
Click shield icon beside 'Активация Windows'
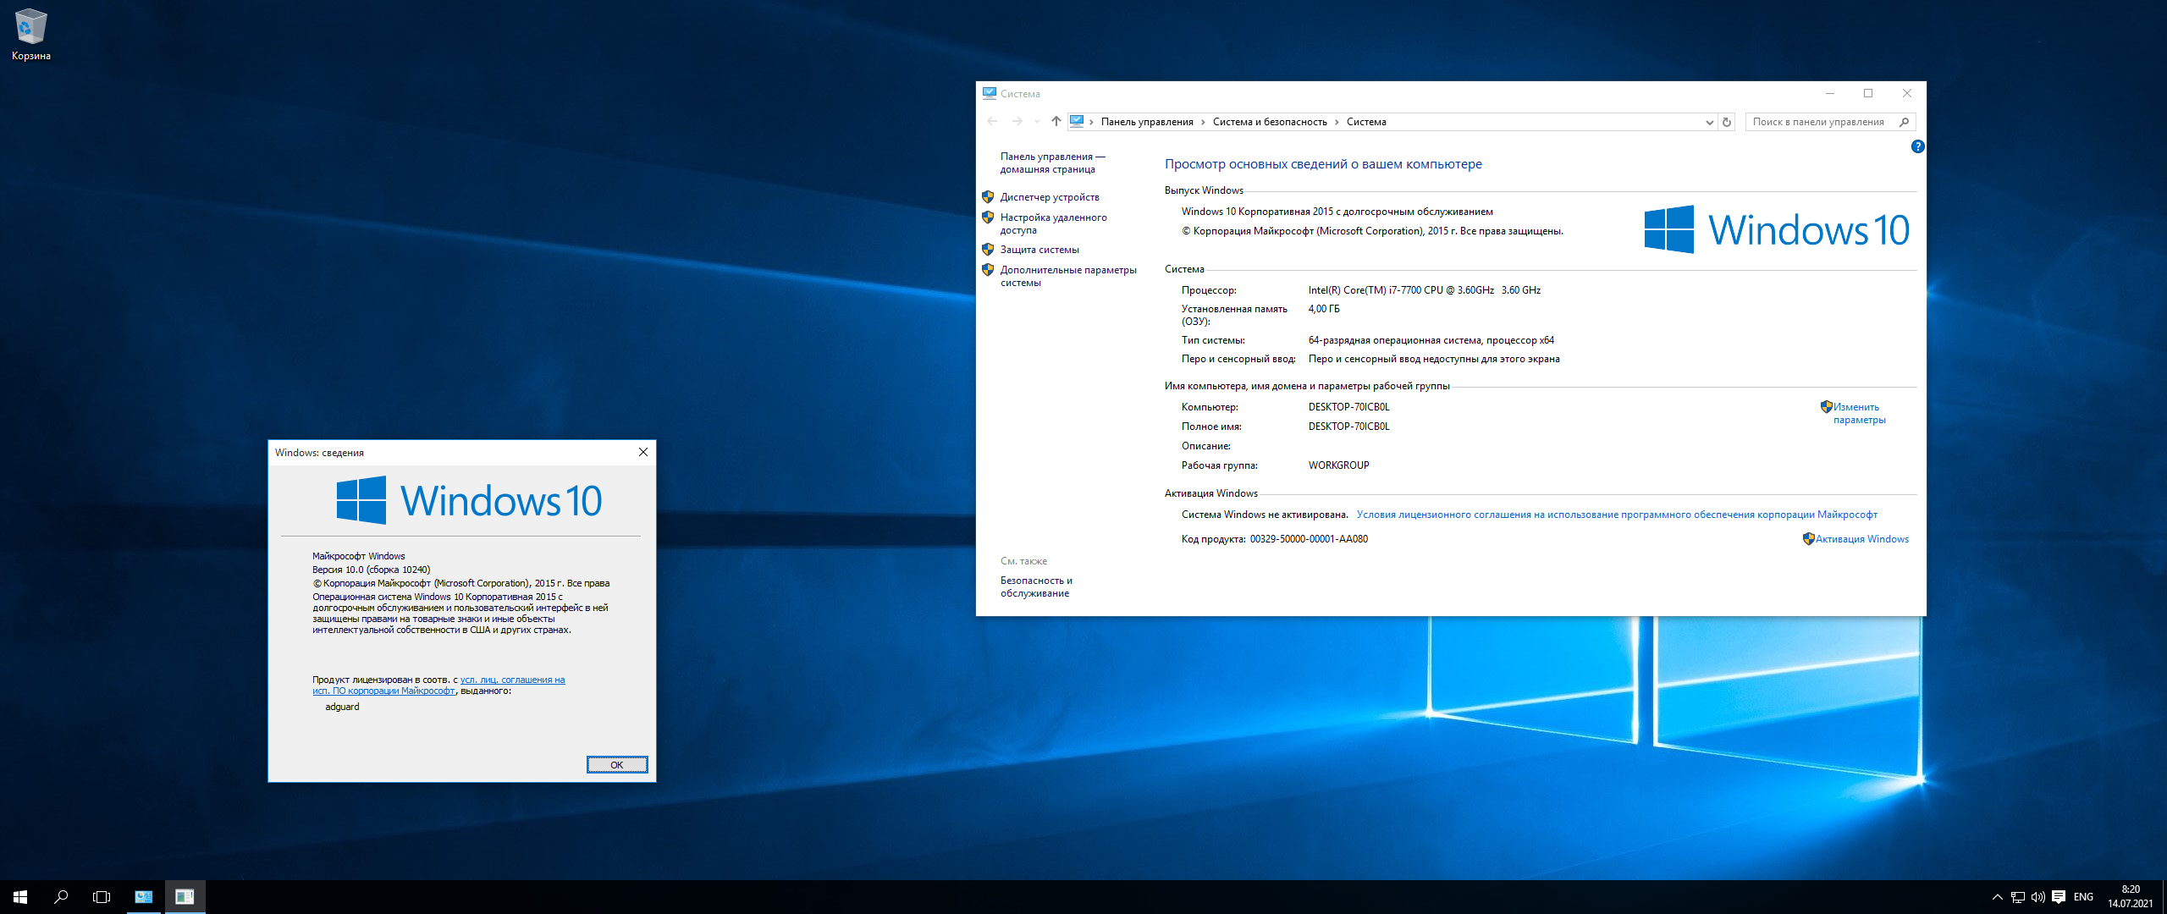pyautogui.click(x=1808, y=538)
